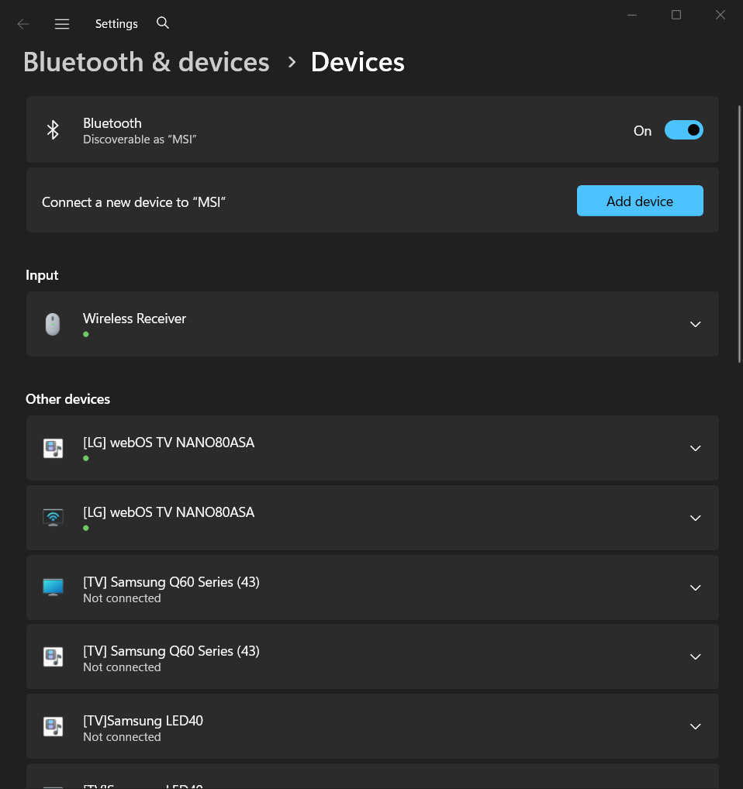Click the Wireless Receiver mouse icon
The height and width of the screenshot is (789, 743).
[x=53, y=324]
